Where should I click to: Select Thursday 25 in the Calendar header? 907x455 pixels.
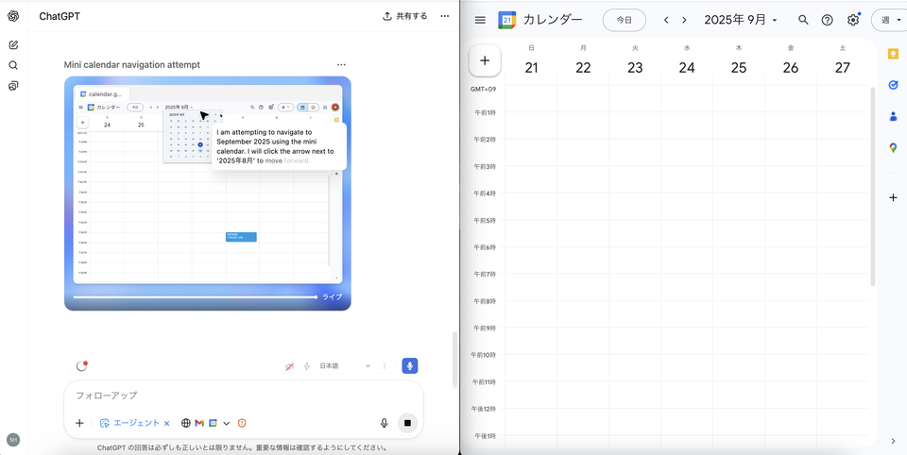click(x=739, y=68)
